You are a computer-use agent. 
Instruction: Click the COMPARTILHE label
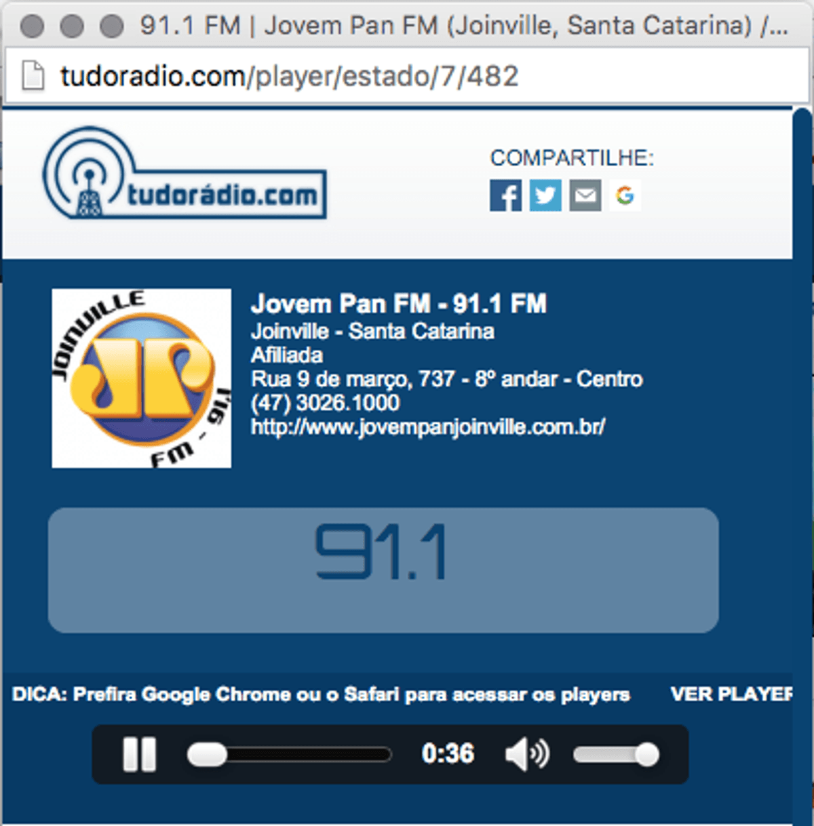coord(572,158)
